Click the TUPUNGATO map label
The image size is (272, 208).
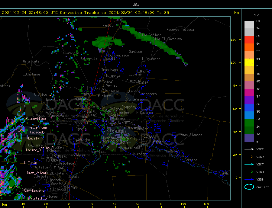coord(54,160)
